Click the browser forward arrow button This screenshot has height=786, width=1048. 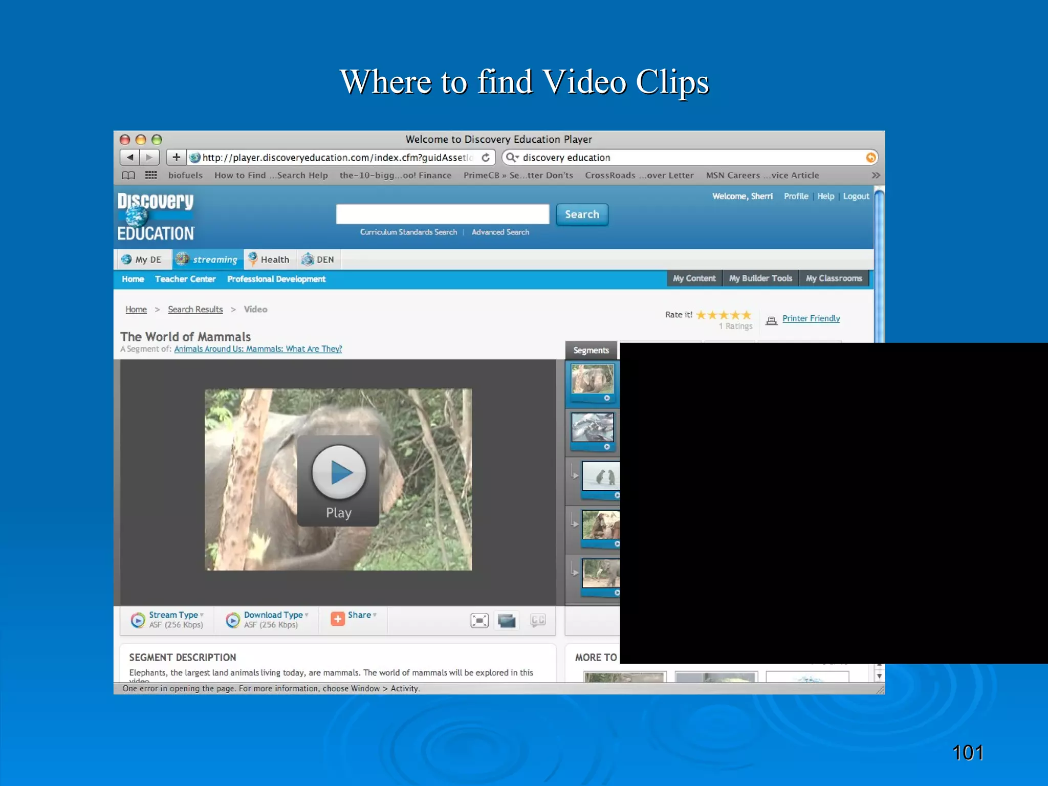(x=149, y=157)
